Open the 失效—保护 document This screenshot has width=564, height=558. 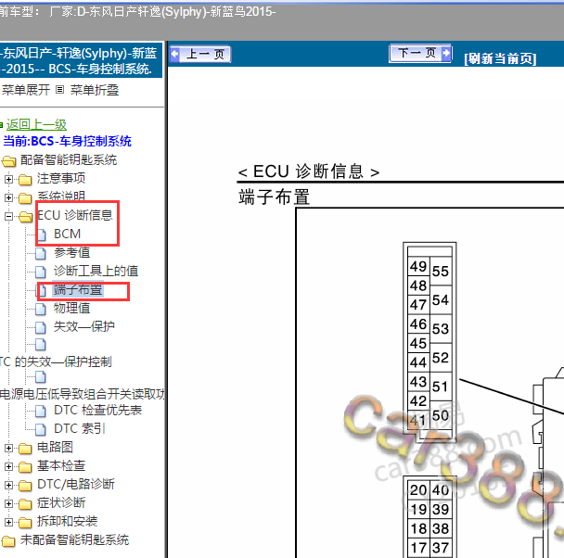(x=83, y=326)
